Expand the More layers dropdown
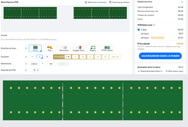The width and height of the screenshot is (188, 127). pos(115,57)
